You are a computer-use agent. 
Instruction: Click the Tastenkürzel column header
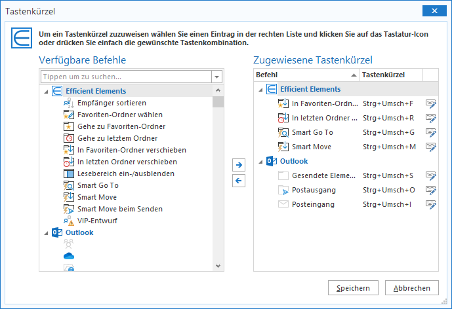point(391,75)
